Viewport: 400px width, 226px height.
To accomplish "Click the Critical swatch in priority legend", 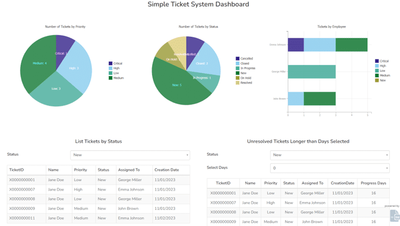I will 110,63.
